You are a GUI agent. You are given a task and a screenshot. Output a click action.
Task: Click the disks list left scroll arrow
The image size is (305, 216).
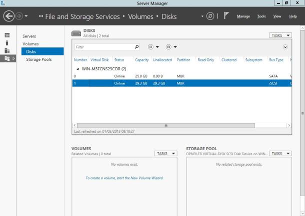click(x=74, y=125)
